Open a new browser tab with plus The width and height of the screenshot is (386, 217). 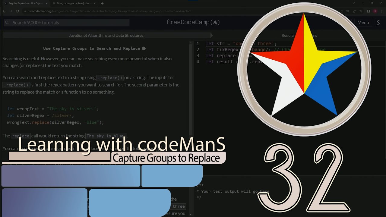(102, 3)
